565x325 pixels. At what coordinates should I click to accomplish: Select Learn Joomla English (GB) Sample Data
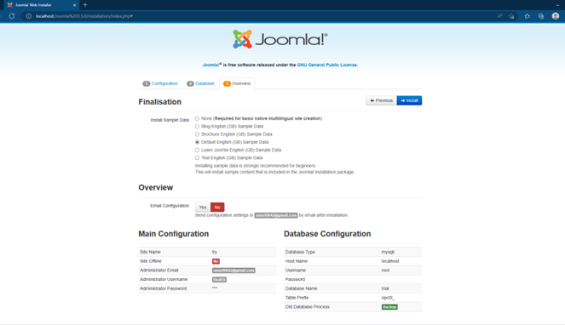197,150
